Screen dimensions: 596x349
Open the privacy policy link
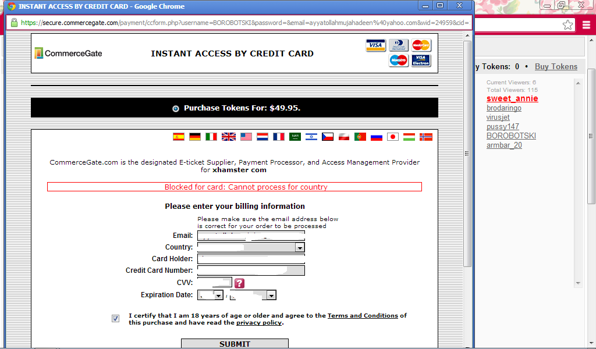(x=259, y=323)
